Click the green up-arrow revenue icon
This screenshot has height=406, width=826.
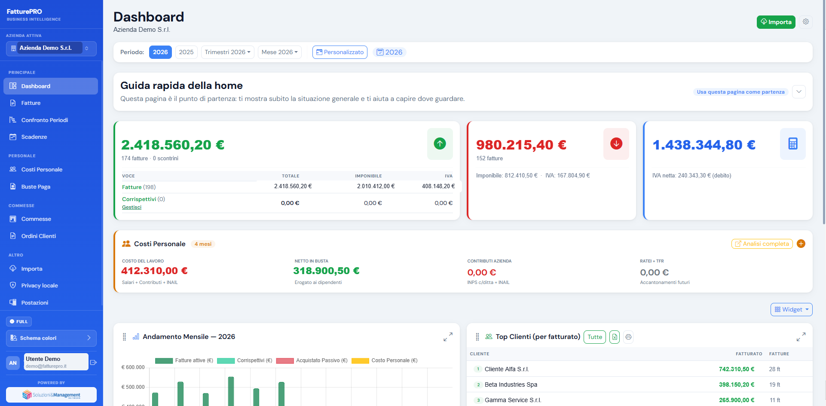pos(440,143)
